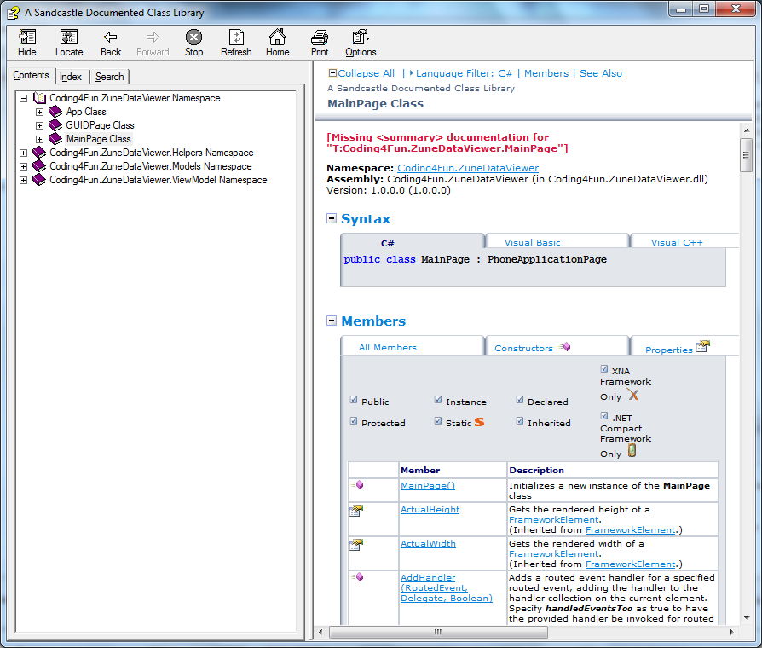762x648 pixels.
Task: Select the All Members tab
Action: click(387, 347)
